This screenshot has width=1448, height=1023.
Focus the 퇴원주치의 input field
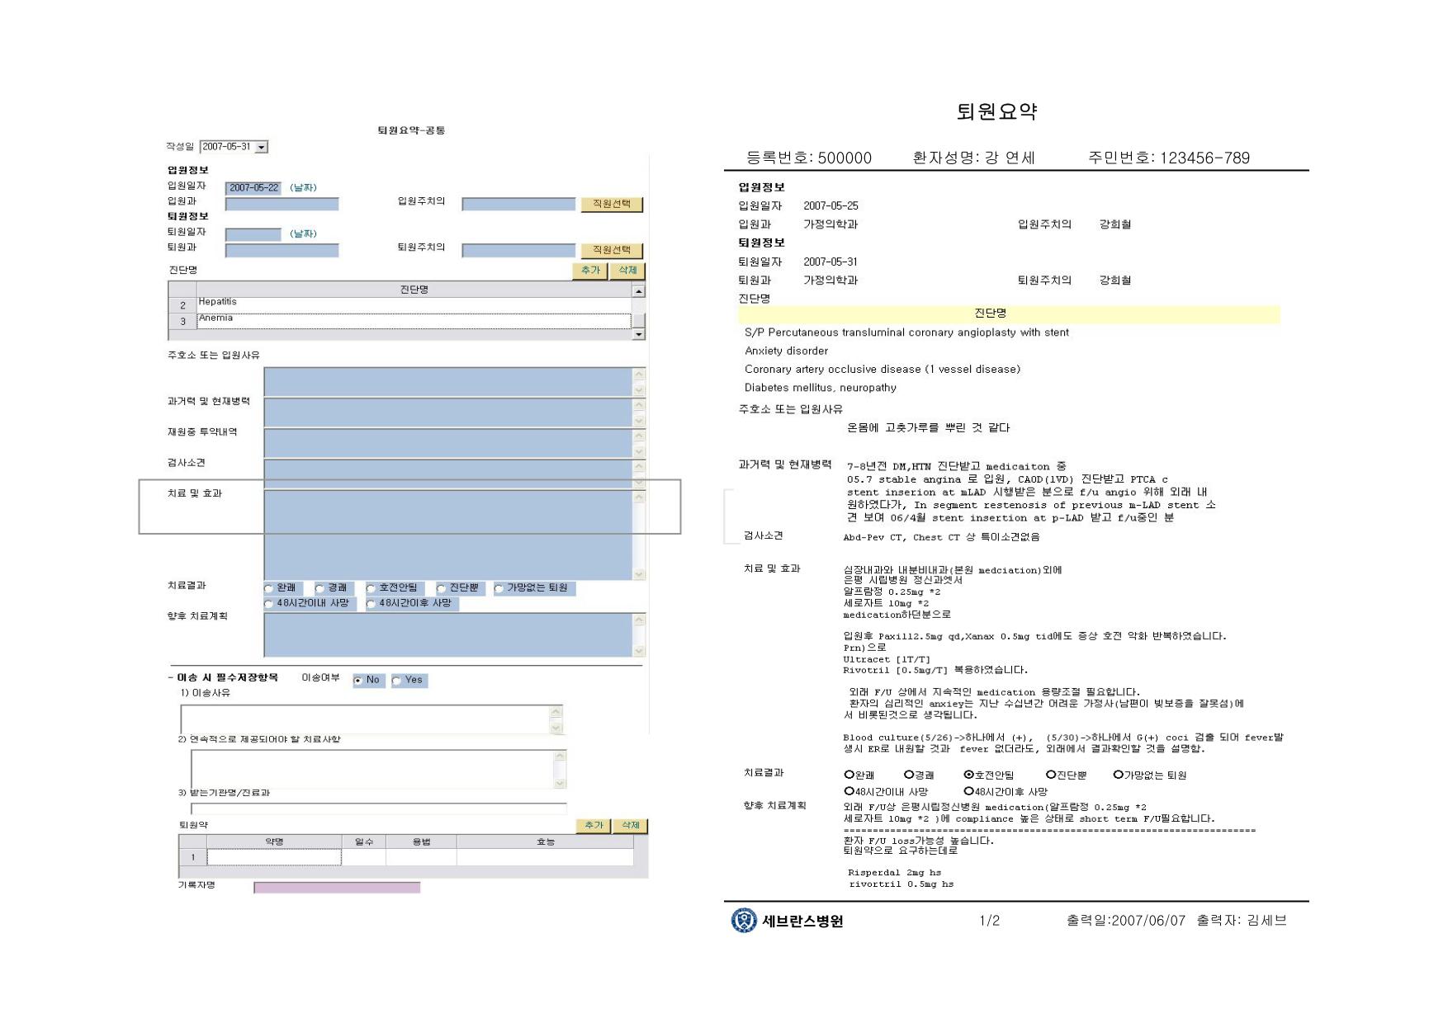[518, 250]
